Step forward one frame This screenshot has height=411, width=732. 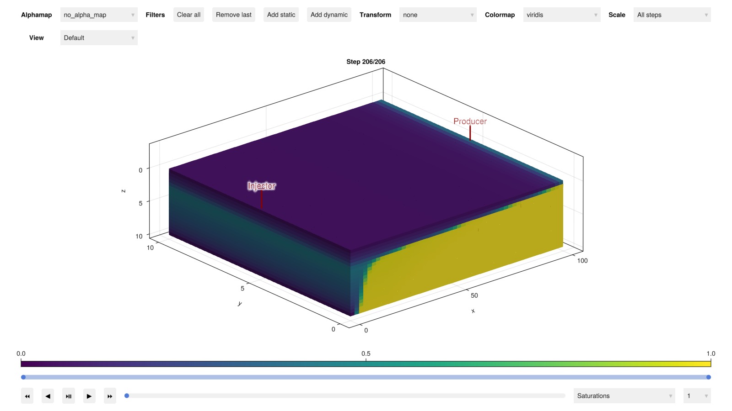pyautogui.click(x=89, y=396)
